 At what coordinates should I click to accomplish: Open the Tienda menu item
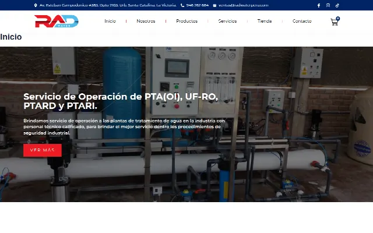coord(265,21)
